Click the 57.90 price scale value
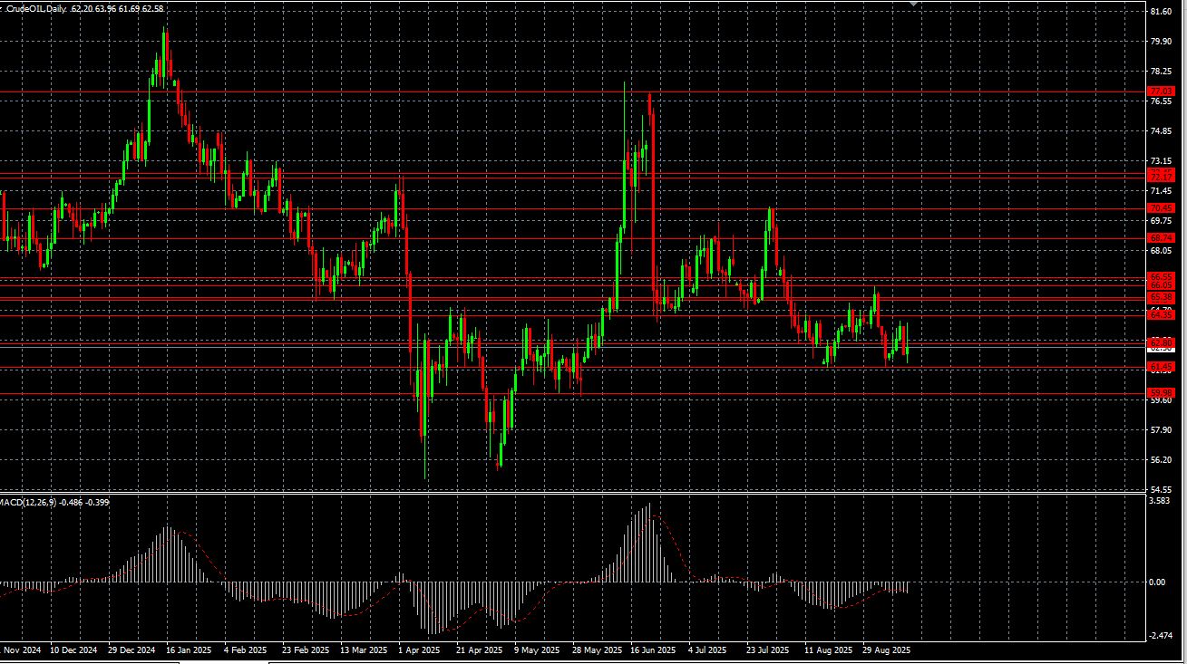Image resolution: width=1187 pixels, height=664 pixels. point(1162,430)
